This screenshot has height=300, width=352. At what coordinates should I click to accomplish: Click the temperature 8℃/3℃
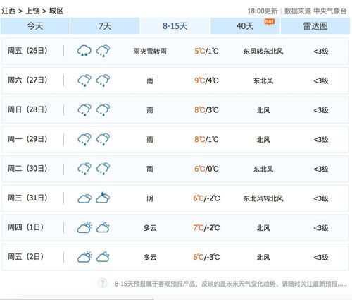click(x=206, y=110)
